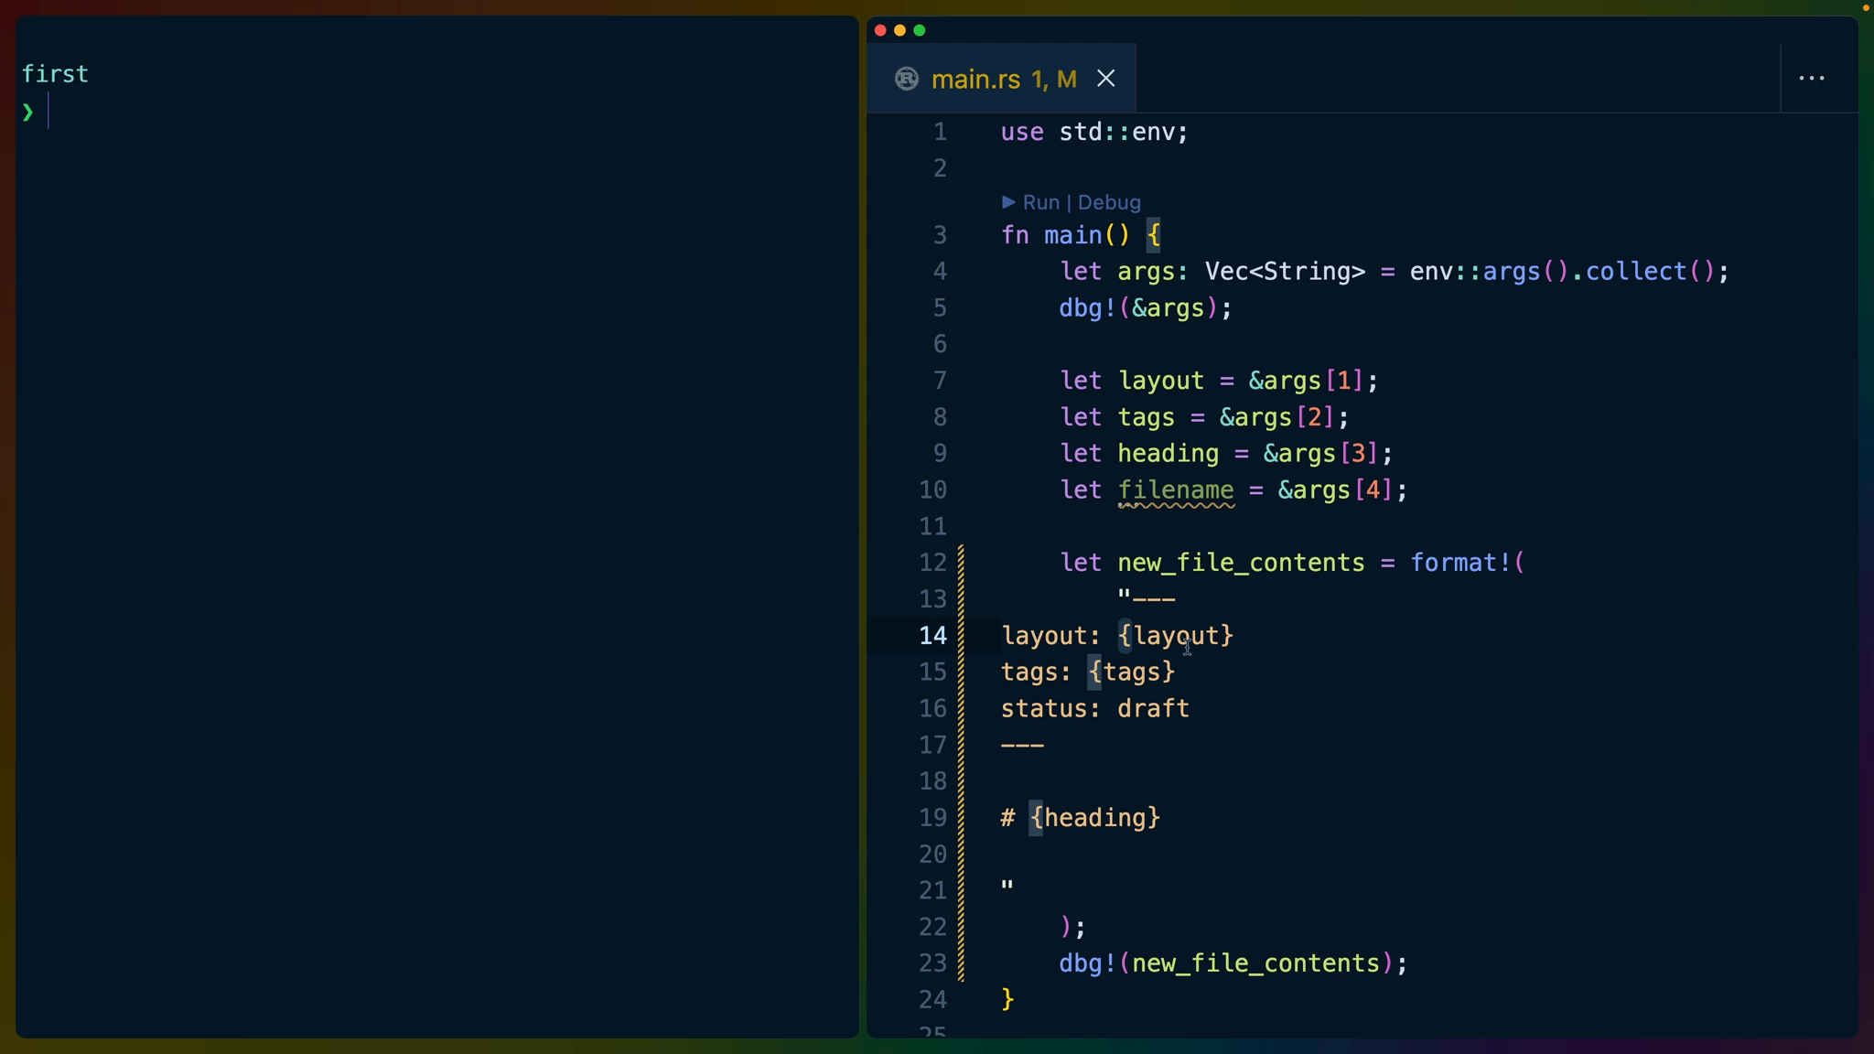Click the green maximize traffic light
Viewport: 1874px width, 1054px height.
[921, 30]
